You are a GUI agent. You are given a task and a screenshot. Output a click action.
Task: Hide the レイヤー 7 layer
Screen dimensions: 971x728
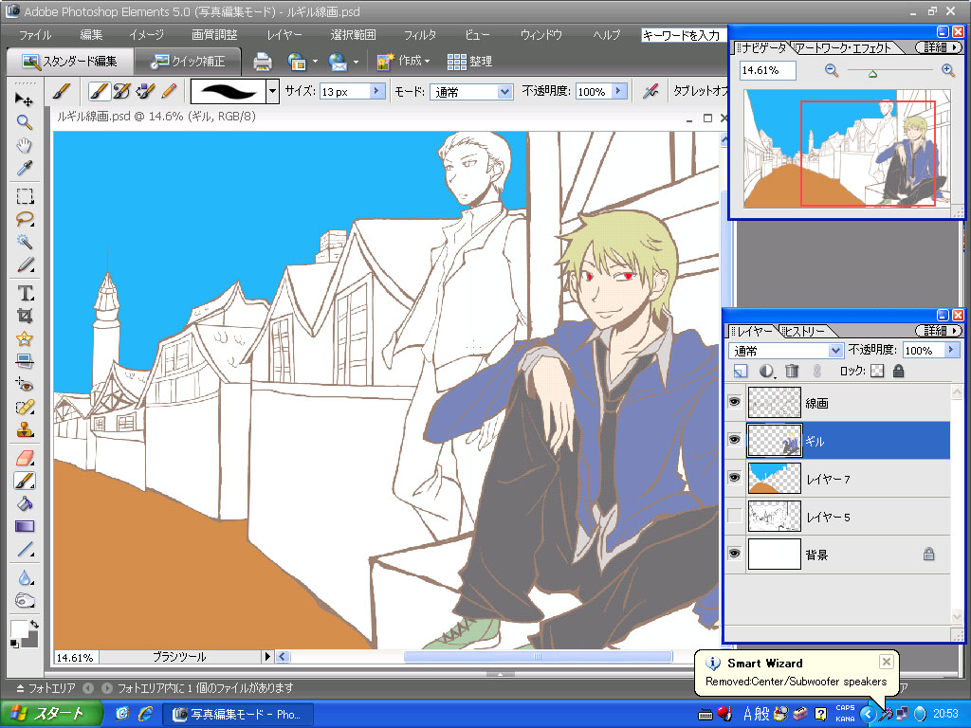[x=735, y=478]
